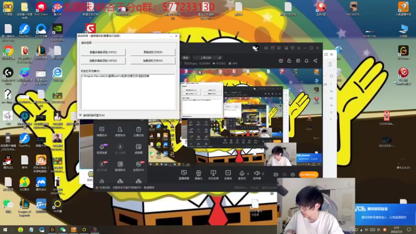
Task: Click the recording icon beside settings gear
Action: [x=276, y=175]
